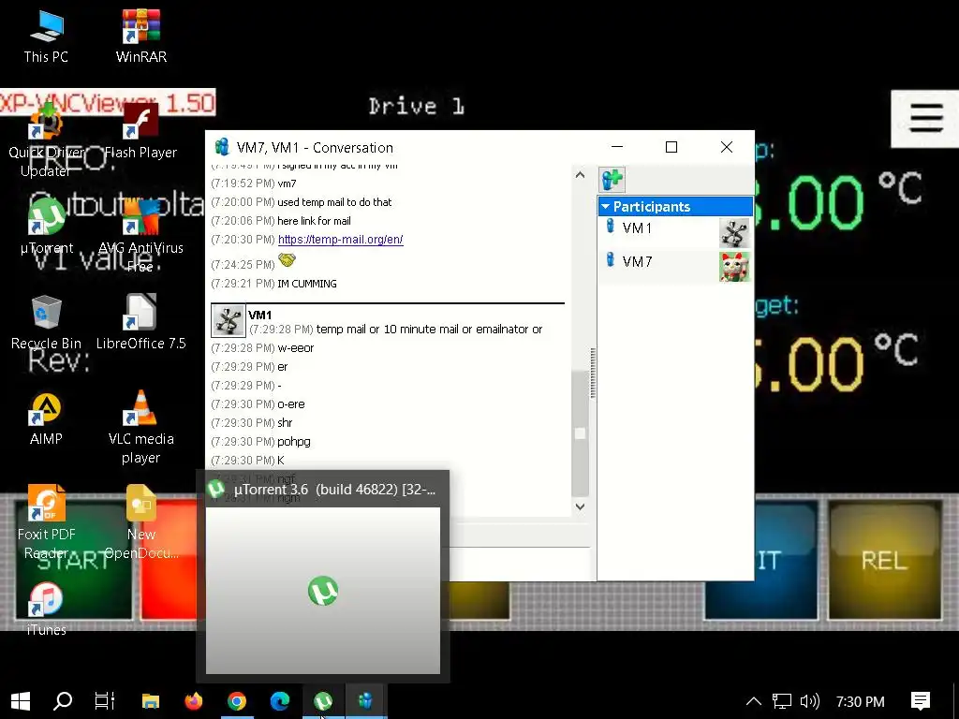959x719 pixels.
Task: Click the 7:30 PM clock
Action: tap(860, 702)
